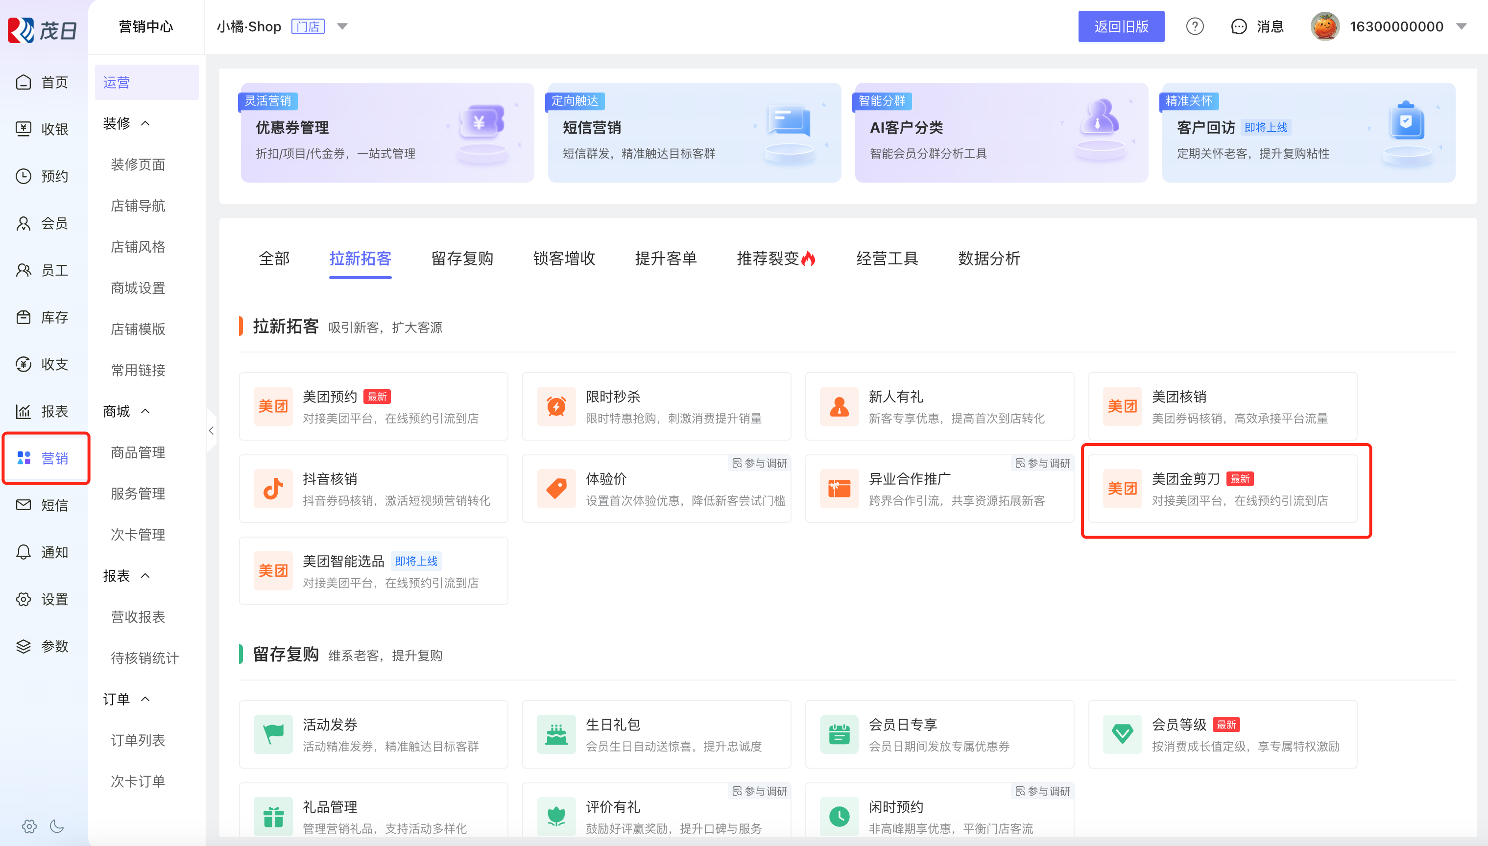Screen dimensions: 1488x846
Task: Open messages via the chat bubble icon
Action: pos(1239,27)
